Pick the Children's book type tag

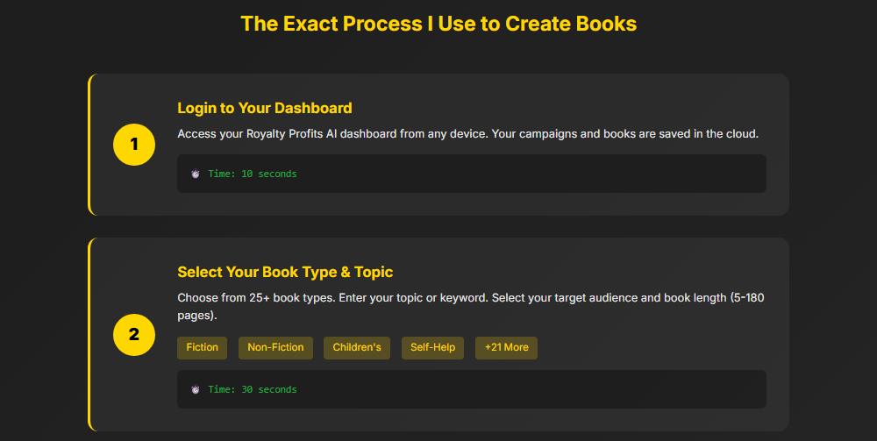coord(357,347)
